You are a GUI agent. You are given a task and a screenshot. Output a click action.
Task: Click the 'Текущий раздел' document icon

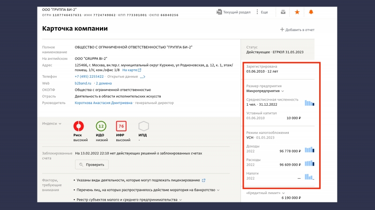pyautogui.click(x=219, y=12)
